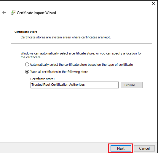158x153 pixels.
Task: Cancel the certificate import
Action: click(x=144, y=149)
